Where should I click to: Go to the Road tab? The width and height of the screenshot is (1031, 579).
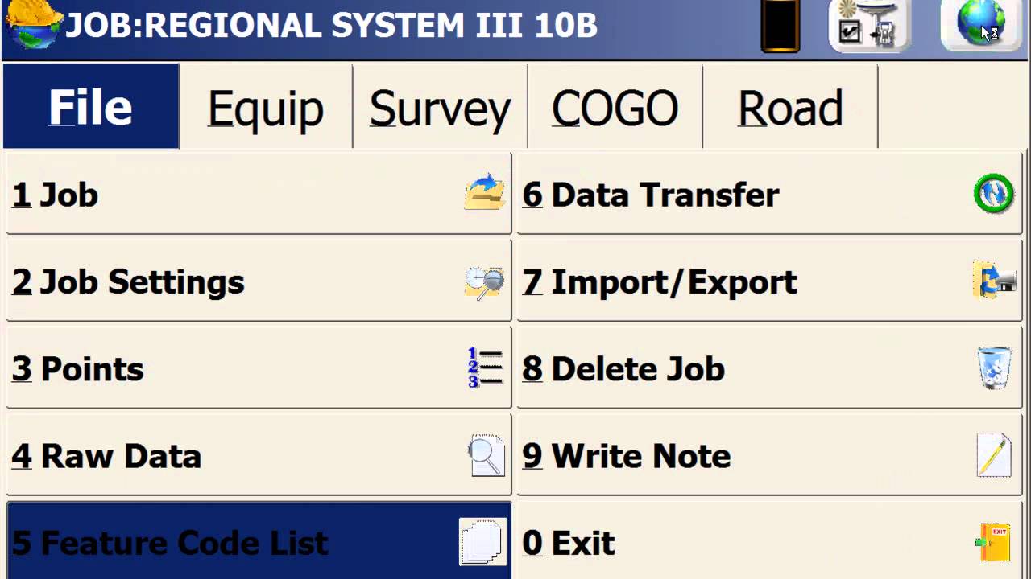pyautogui.click(x=789, y=108)
